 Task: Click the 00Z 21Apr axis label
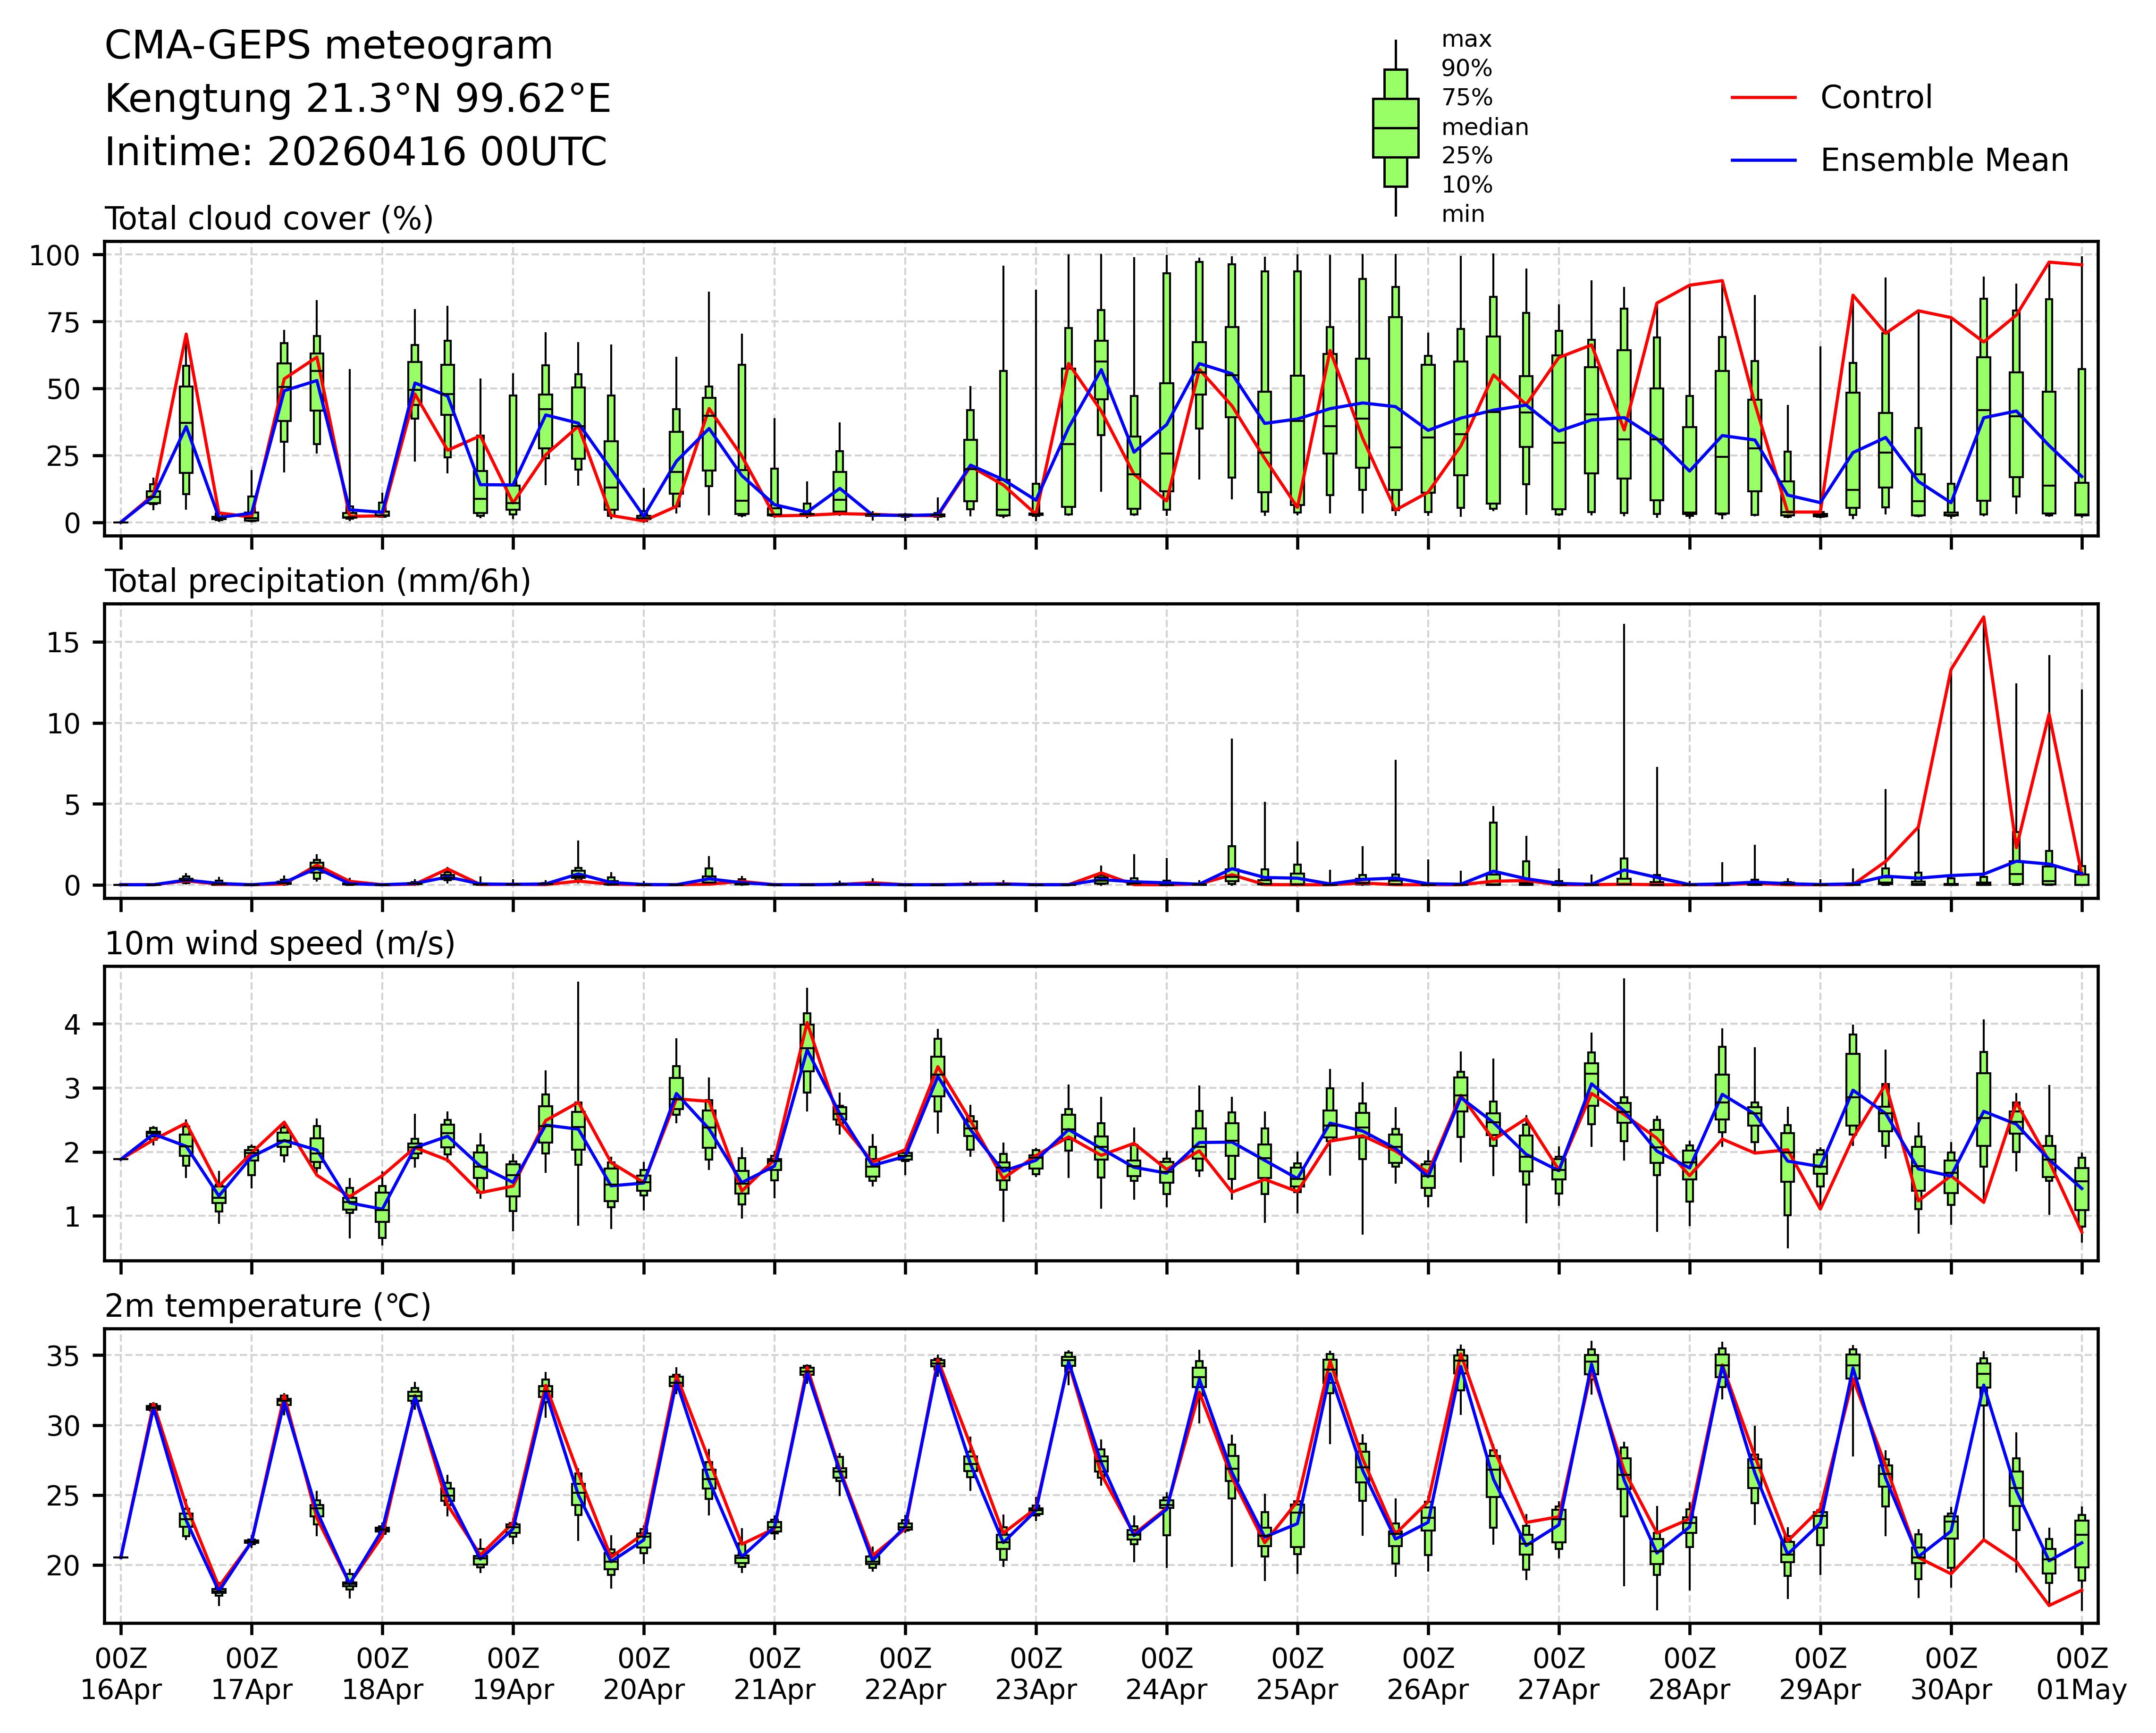pos(774,1675)
